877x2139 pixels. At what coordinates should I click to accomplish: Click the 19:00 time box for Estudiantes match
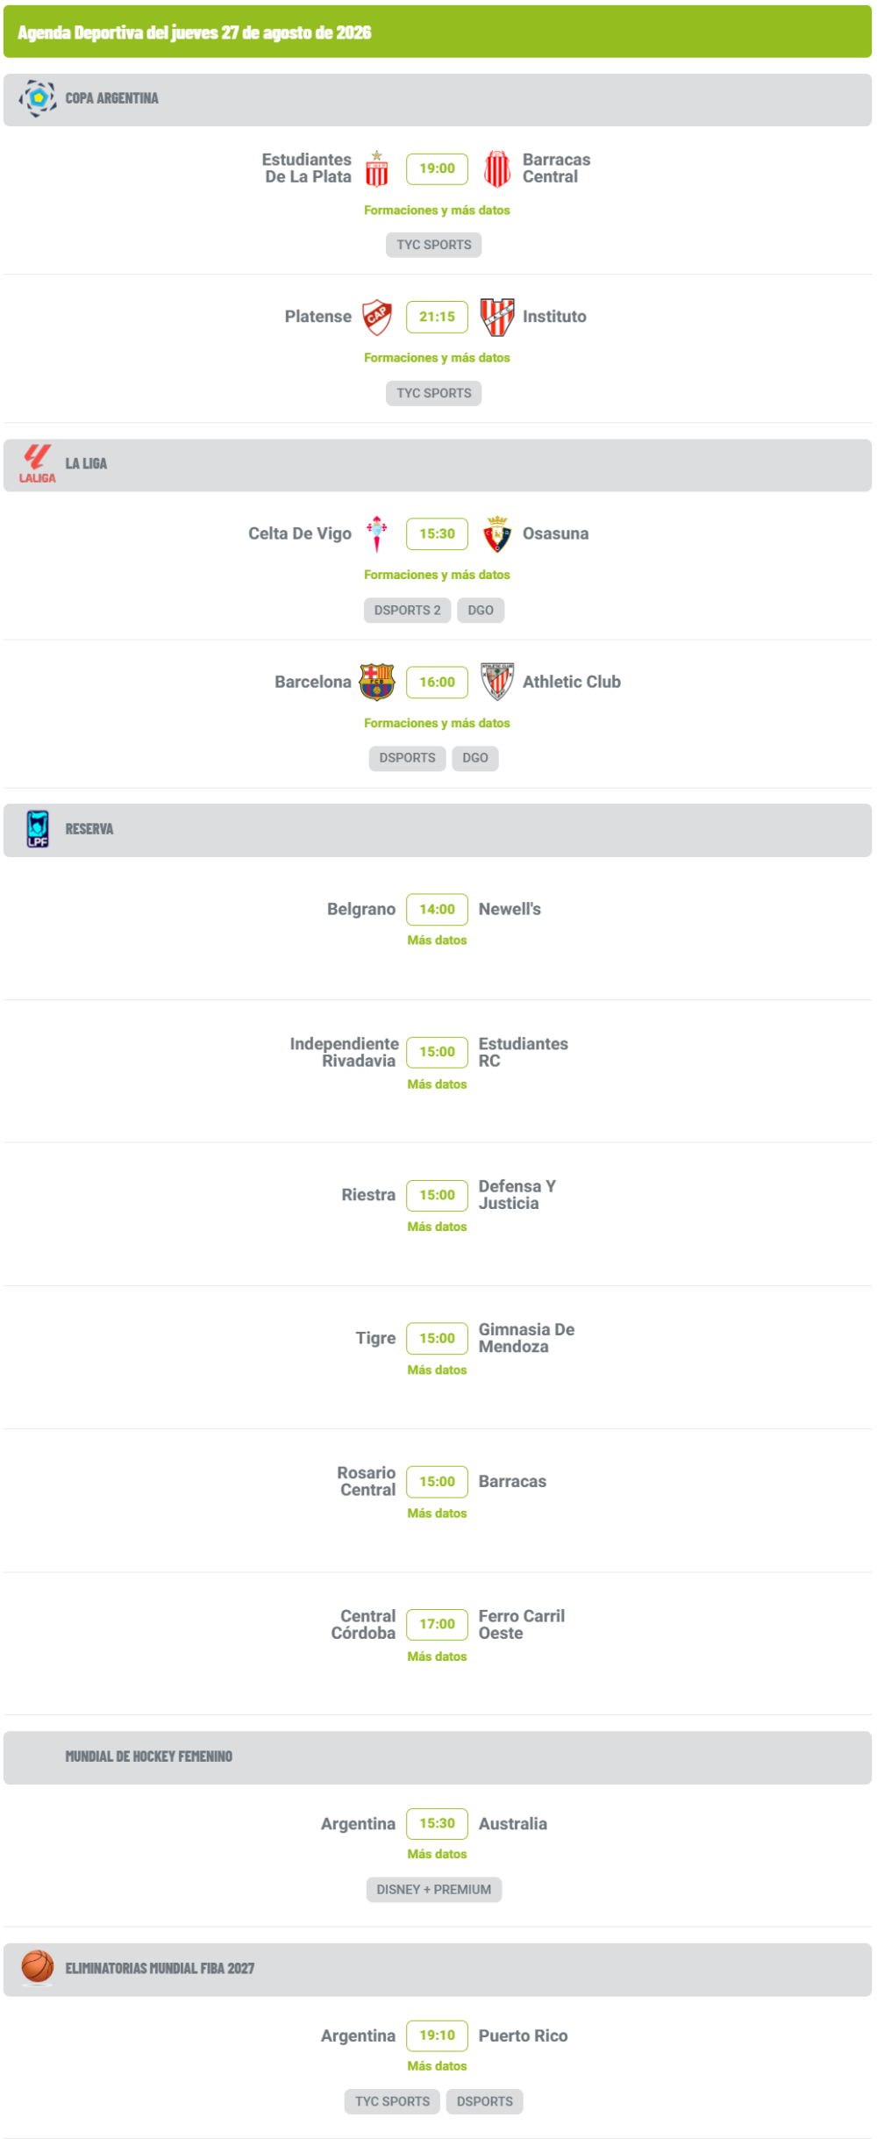pyautogui.click(x=437, y=168)
